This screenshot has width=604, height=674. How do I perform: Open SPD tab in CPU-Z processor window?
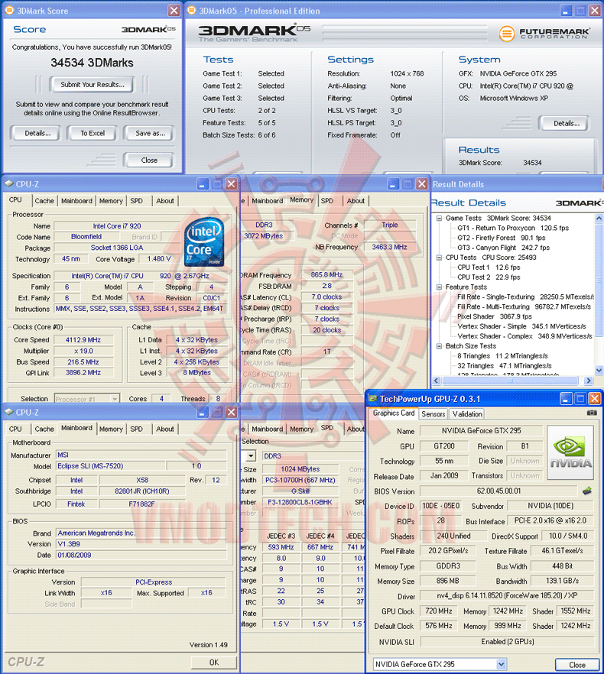click(136, 201)
